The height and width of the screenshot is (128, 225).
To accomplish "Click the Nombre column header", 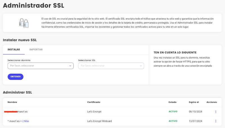I will pyautogui.click(x=12, y=102).
